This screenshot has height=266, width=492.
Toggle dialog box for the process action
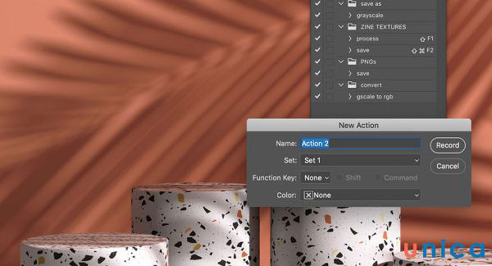click(x=329, y=39)
